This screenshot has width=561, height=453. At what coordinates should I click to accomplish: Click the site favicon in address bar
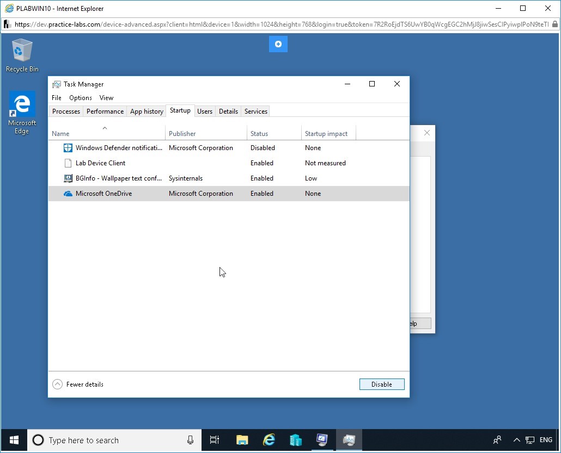pos(7,24)
